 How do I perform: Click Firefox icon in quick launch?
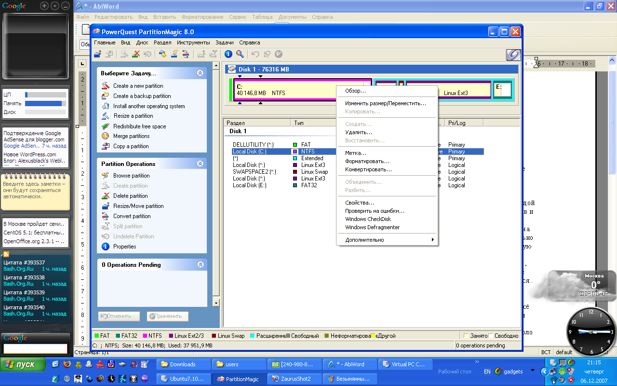pos(67,364)
